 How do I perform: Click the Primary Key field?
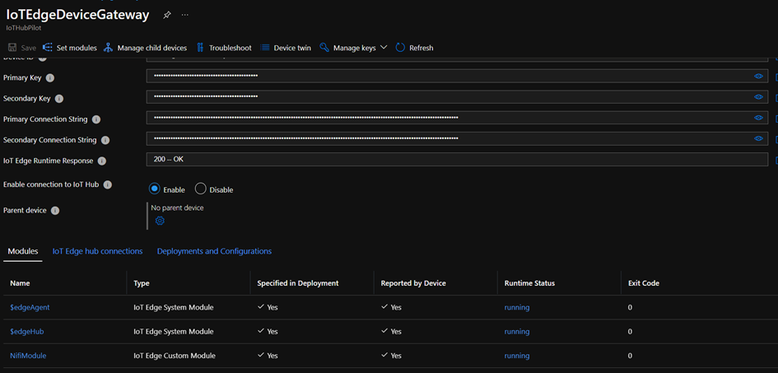click(x=458, y=76)
